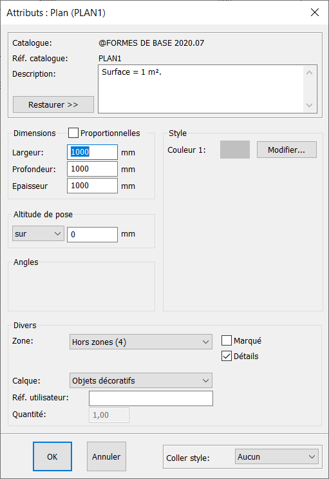Confirm with the OK button
This screenshot has width=329, height=479.
(52, 456)
